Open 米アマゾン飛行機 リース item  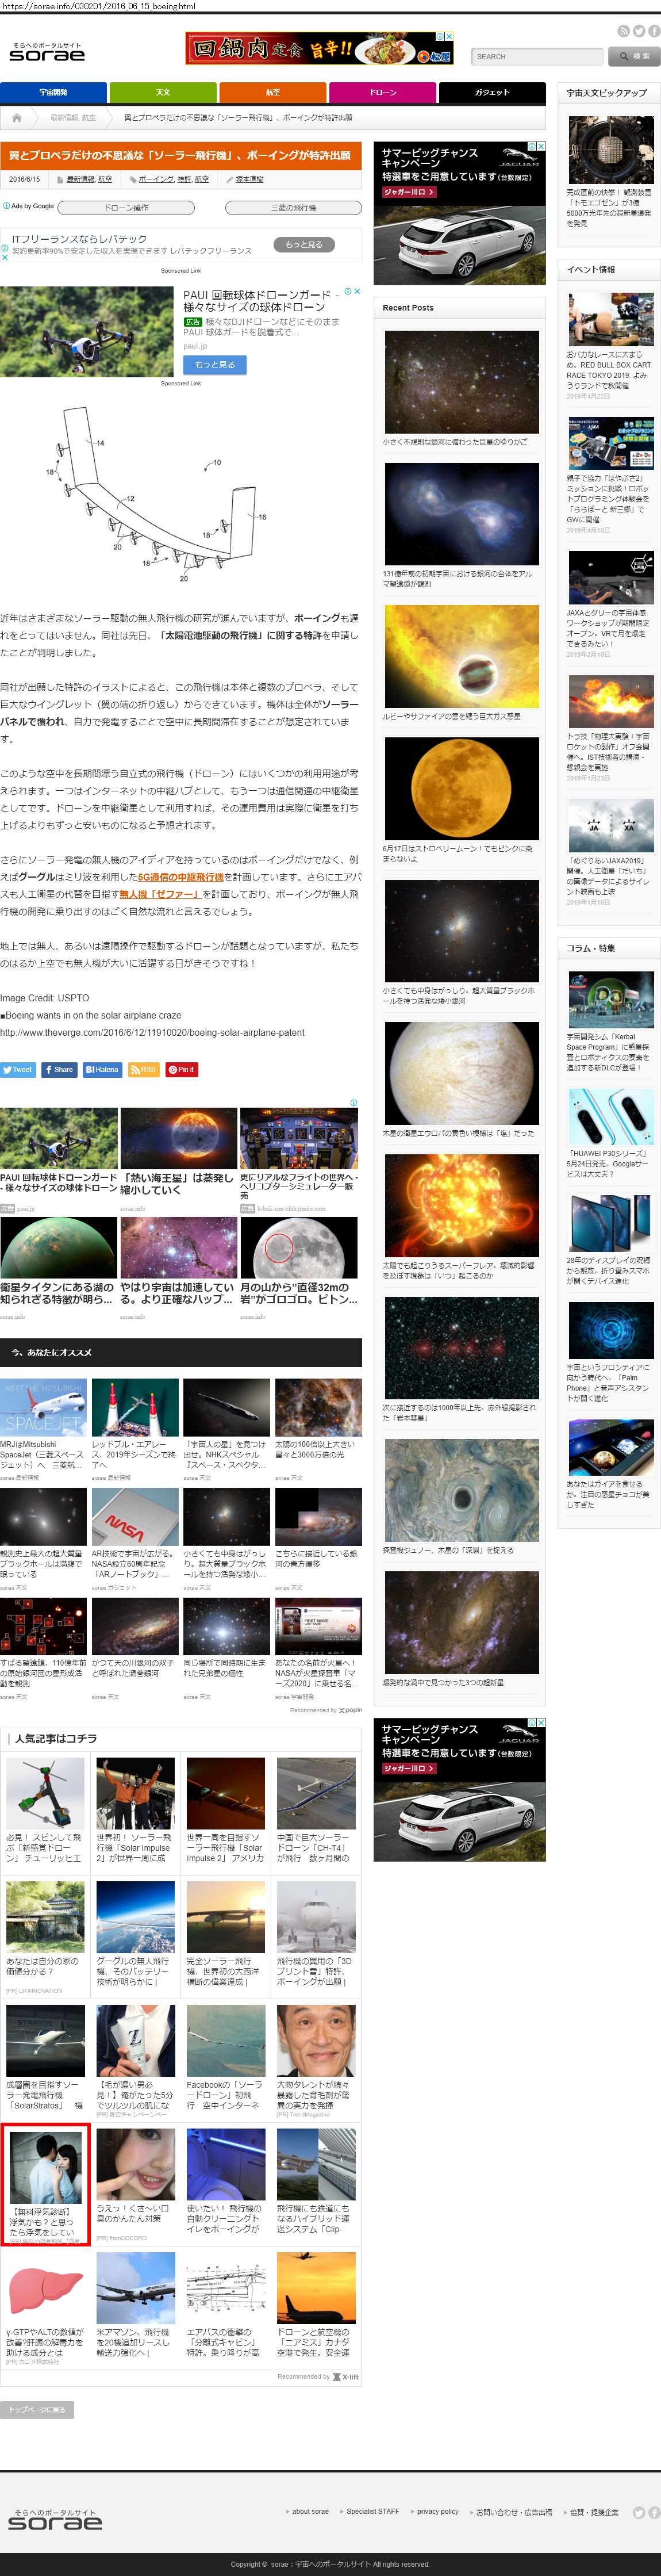pyautogui.click(x=135, y=2306)
